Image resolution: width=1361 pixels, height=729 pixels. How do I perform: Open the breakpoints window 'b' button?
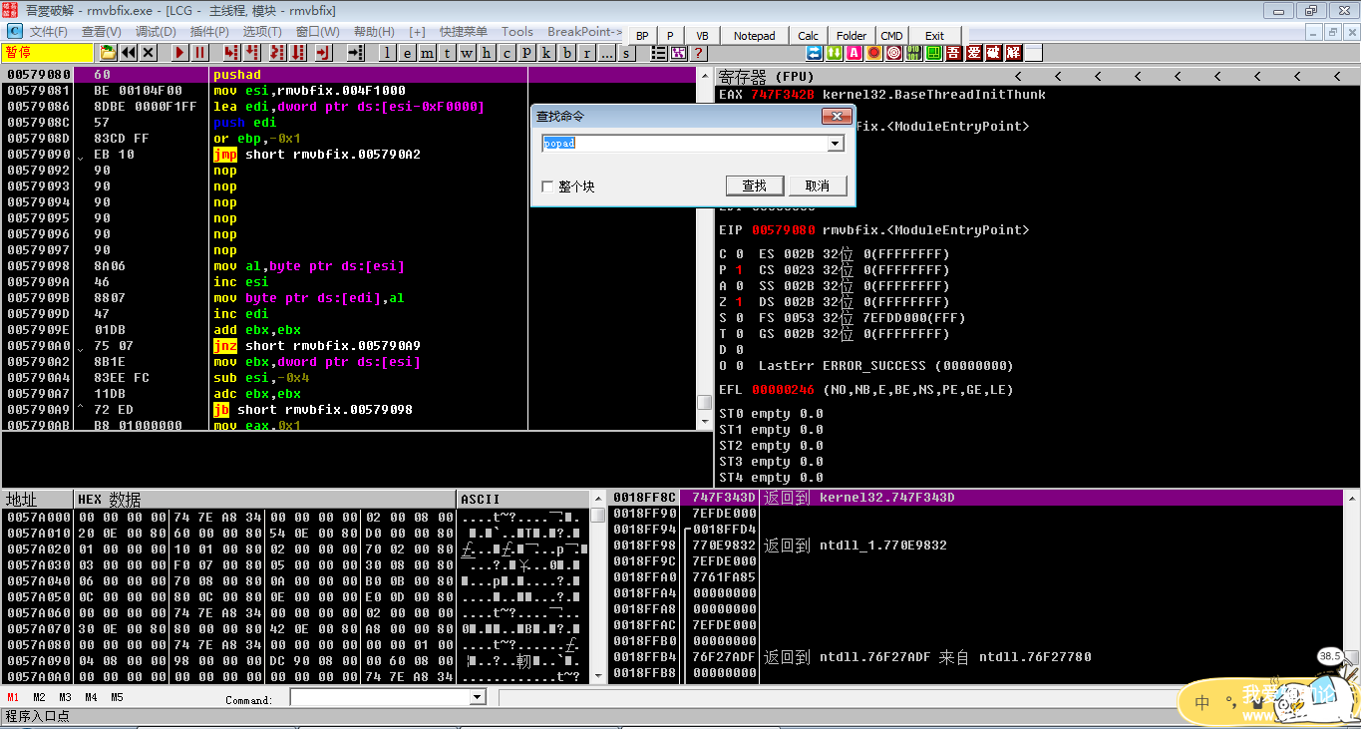tap(566, 53)
